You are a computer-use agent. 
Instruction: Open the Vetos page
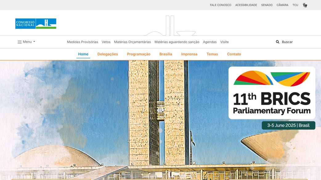tap(106, 42)
